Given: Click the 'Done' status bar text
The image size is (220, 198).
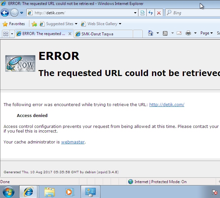Looking at the screenshot, I should coord(5,182).
